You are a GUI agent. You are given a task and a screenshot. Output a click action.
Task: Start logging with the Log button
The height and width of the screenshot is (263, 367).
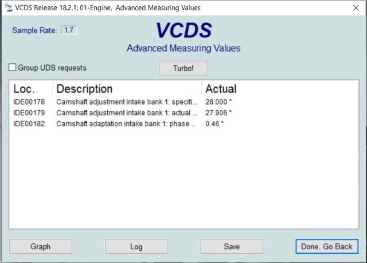coord(136,246)
